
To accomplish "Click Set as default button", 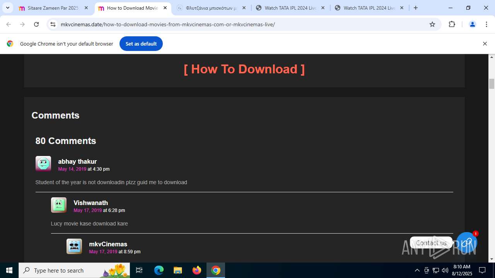I will (x=141, y=44).
